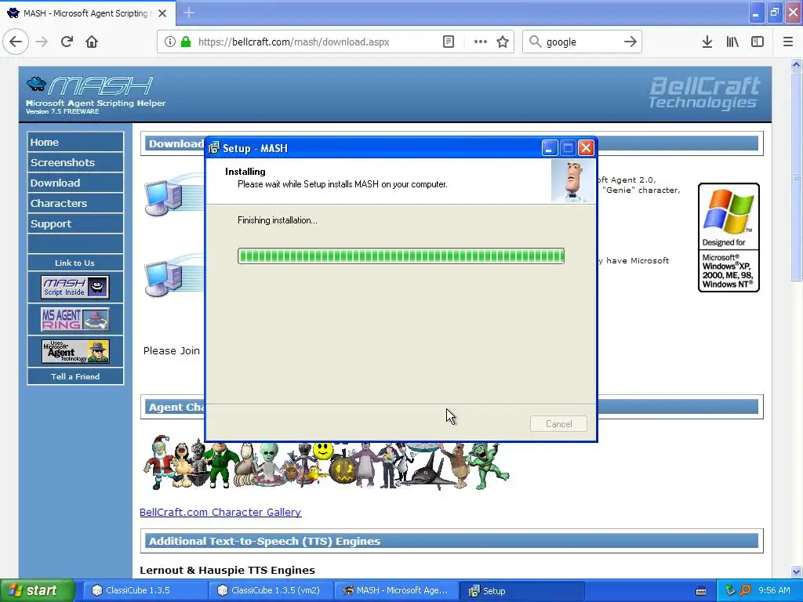This screenshot has width=803, height=602.
Task: Open the BellCraft.com Character Gallery link
Action: [220, 512]
